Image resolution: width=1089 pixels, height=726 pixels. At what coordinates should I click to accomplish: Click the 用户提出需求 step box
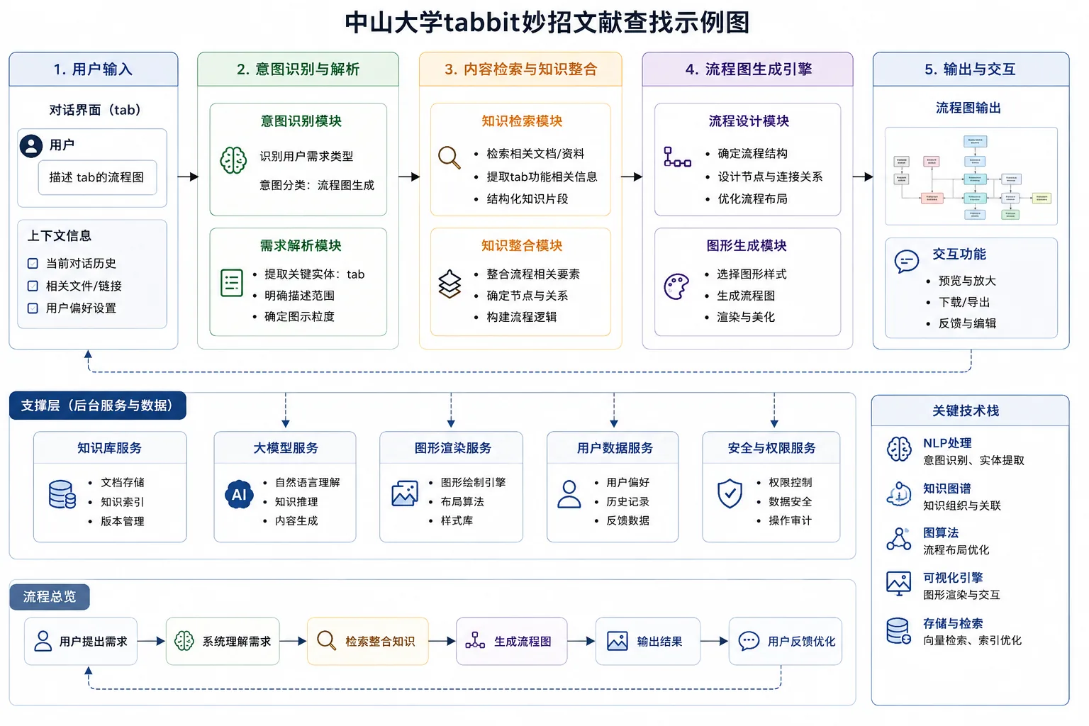tap(81, 641)
